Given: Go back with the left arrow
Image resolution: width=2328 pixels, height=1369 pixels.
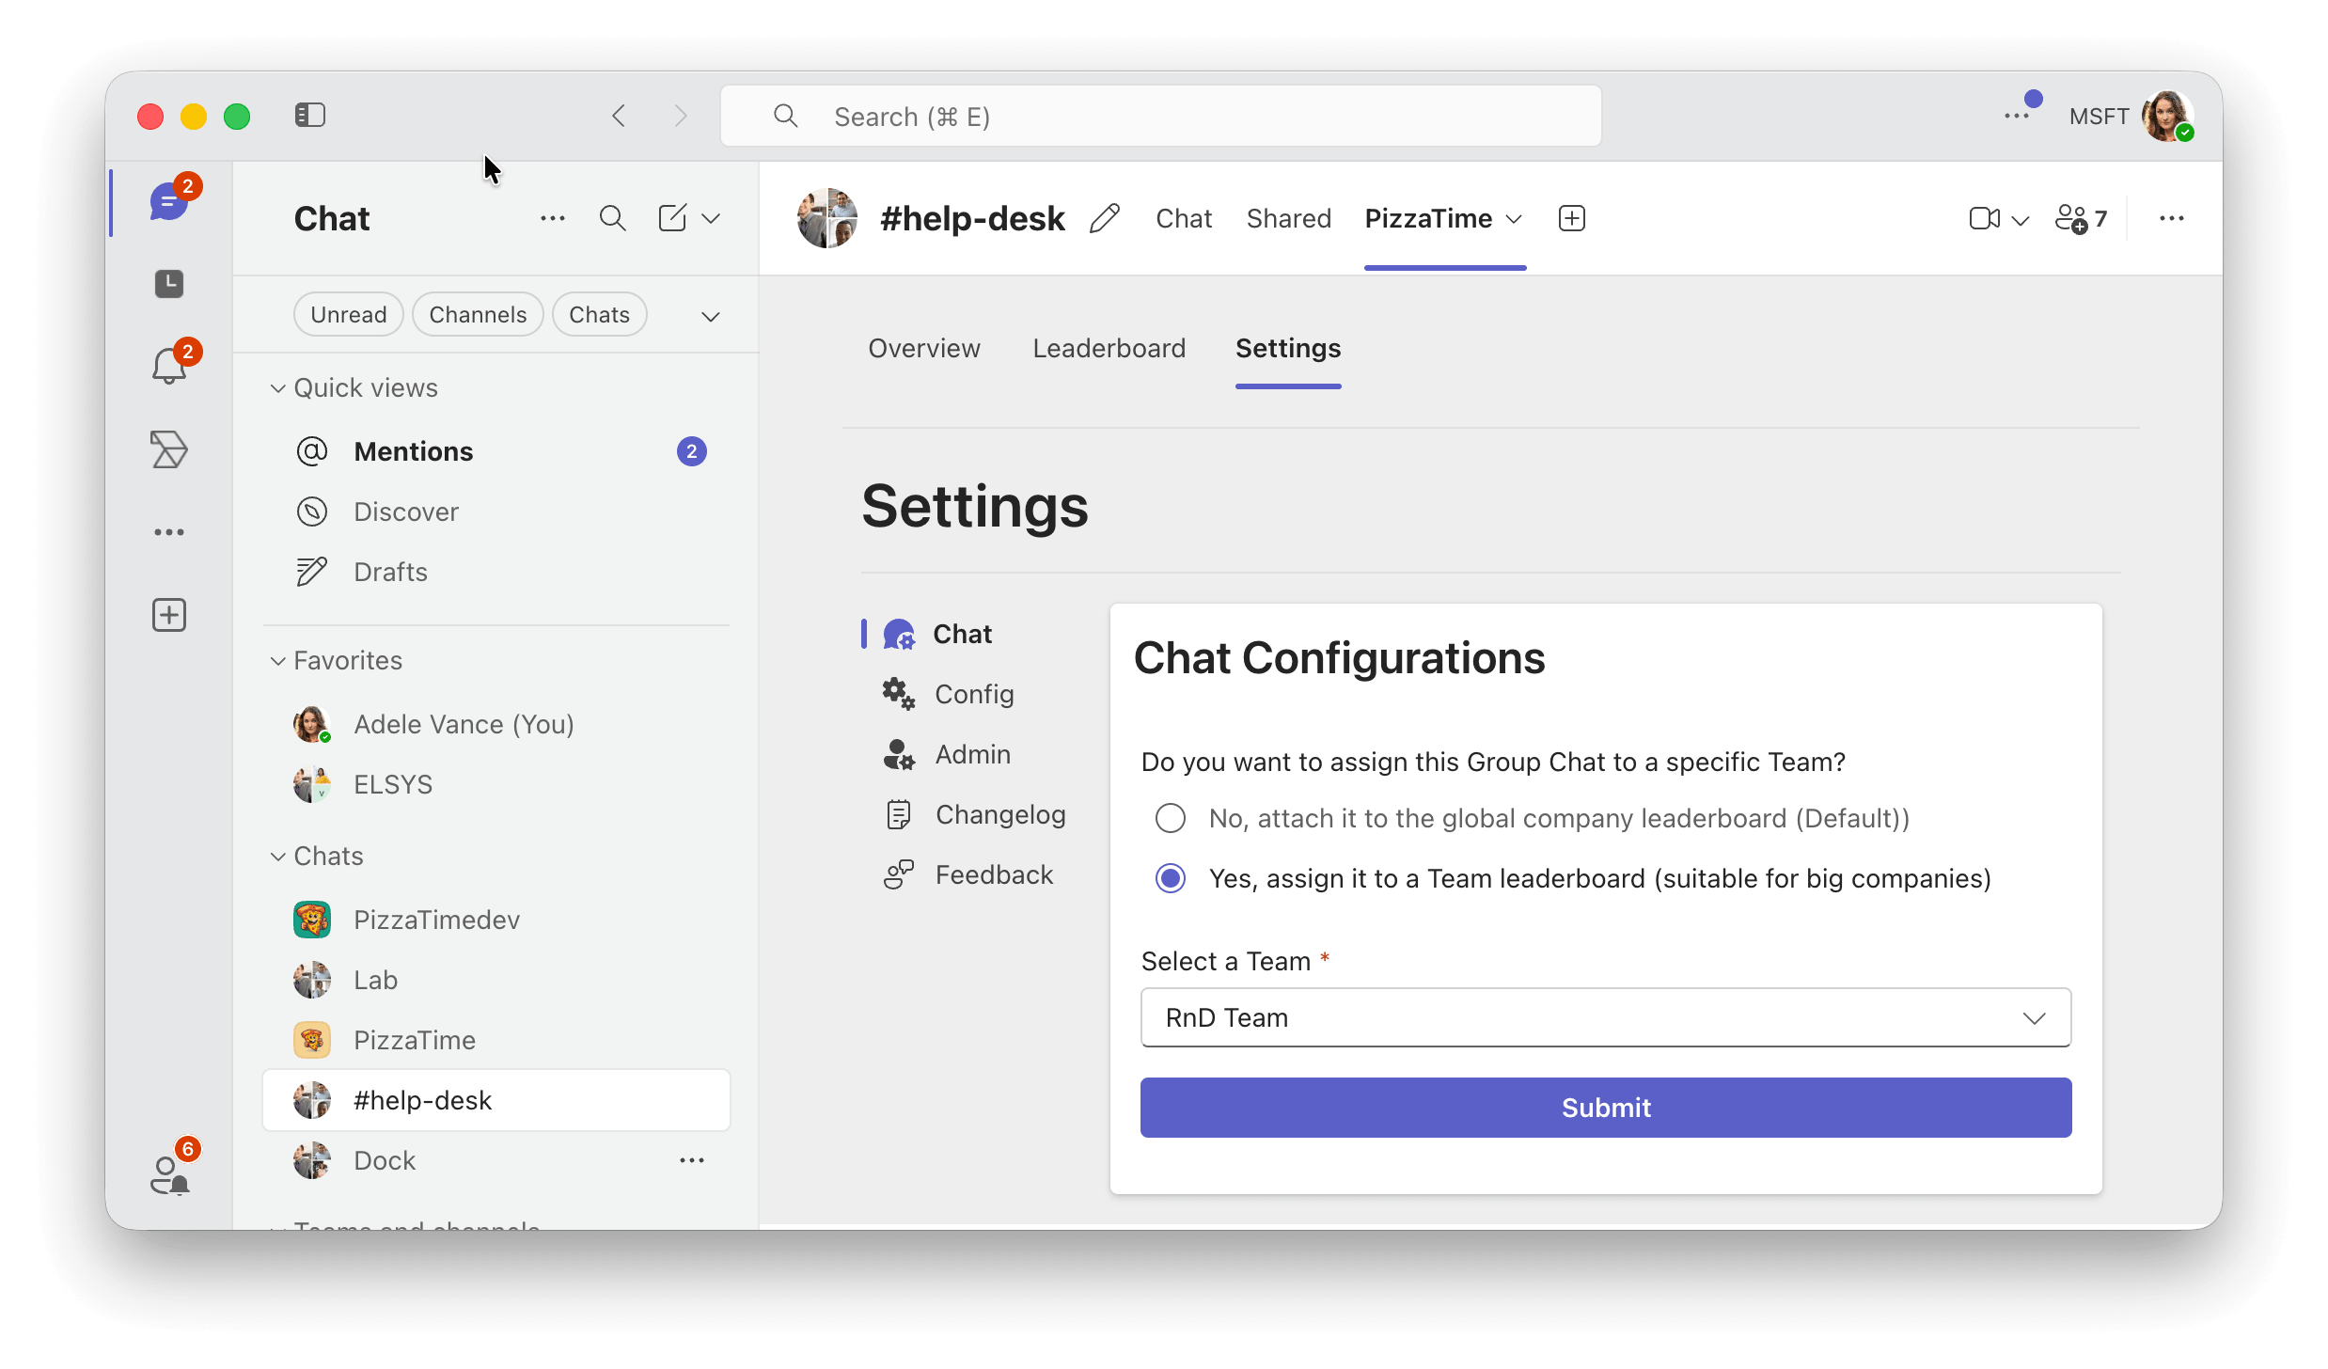Looking at the screenshot, I should (x=619, y=116).
